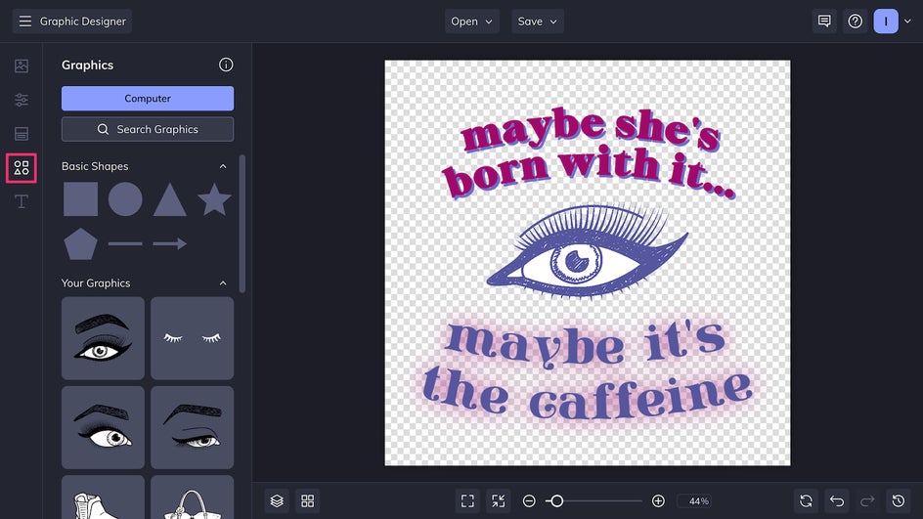Select the 'maybe it's the caffeine' text

click(x=587, y=372)
